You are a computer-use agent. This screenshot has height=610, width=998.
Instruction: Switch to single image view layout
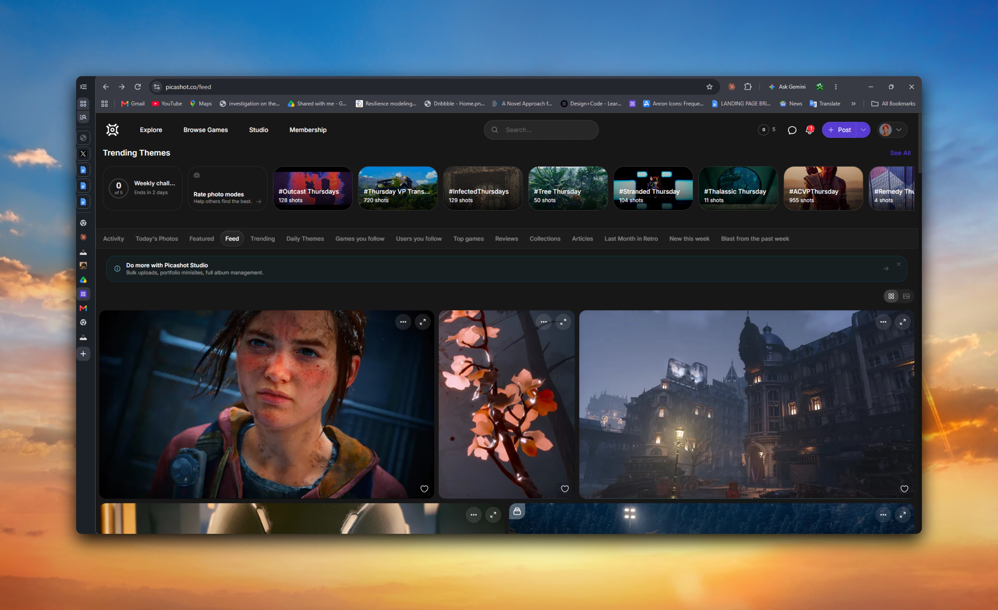(x=907, y=296)
